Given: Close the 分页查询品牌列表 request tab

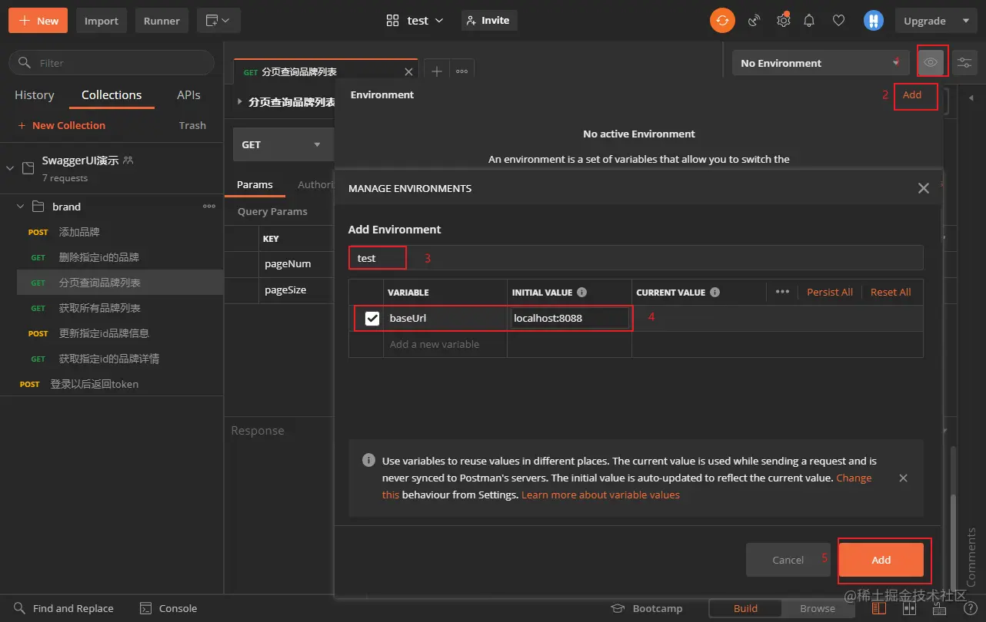Looking at the screenshot, I should pyautogui.click(x=408, y=71).
